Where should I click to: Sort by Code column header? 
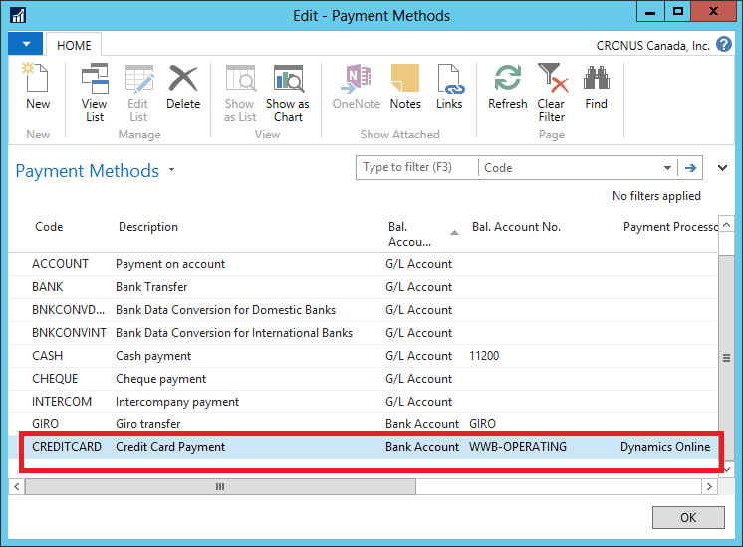pyautogui.click(x=49, y=227)
